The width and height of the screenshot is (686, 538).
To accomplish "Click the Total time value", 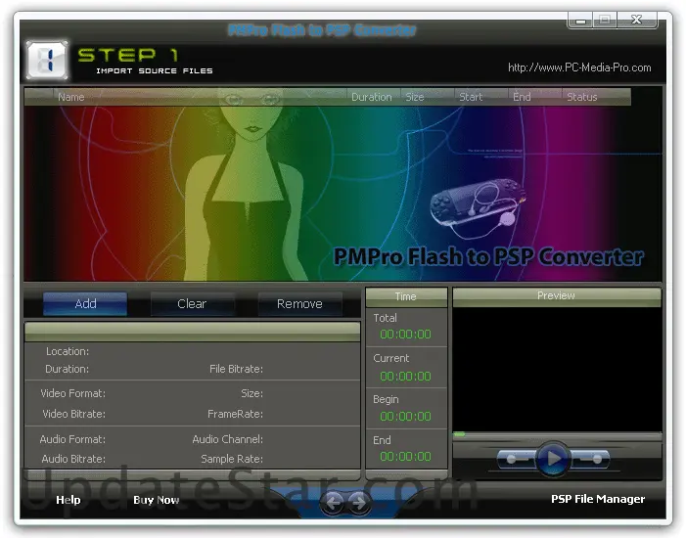I will [x=405, y=335].
